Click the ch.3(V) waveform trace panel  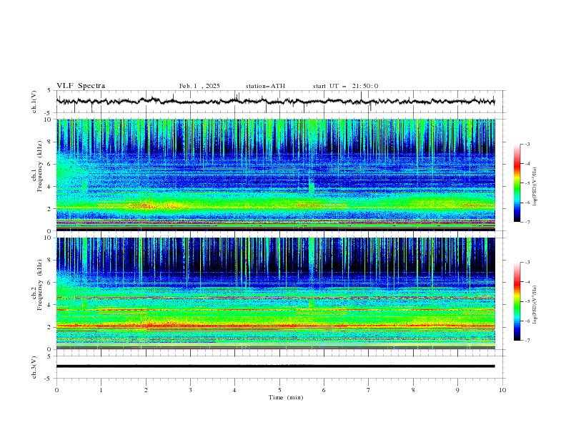[x=280, y=367]
